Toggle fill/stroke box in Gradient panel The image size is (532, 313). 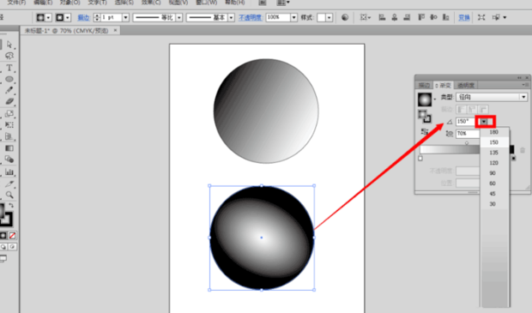[425, 116]
